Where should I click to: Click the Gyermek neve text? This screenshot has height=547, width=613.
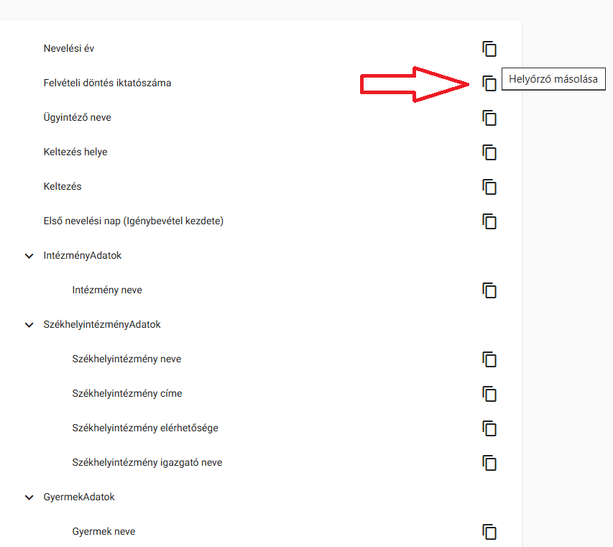(x=103, y=531)
